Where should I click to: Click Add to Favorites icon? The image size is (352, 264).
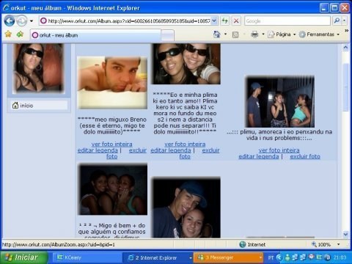[x=20, y=34]
